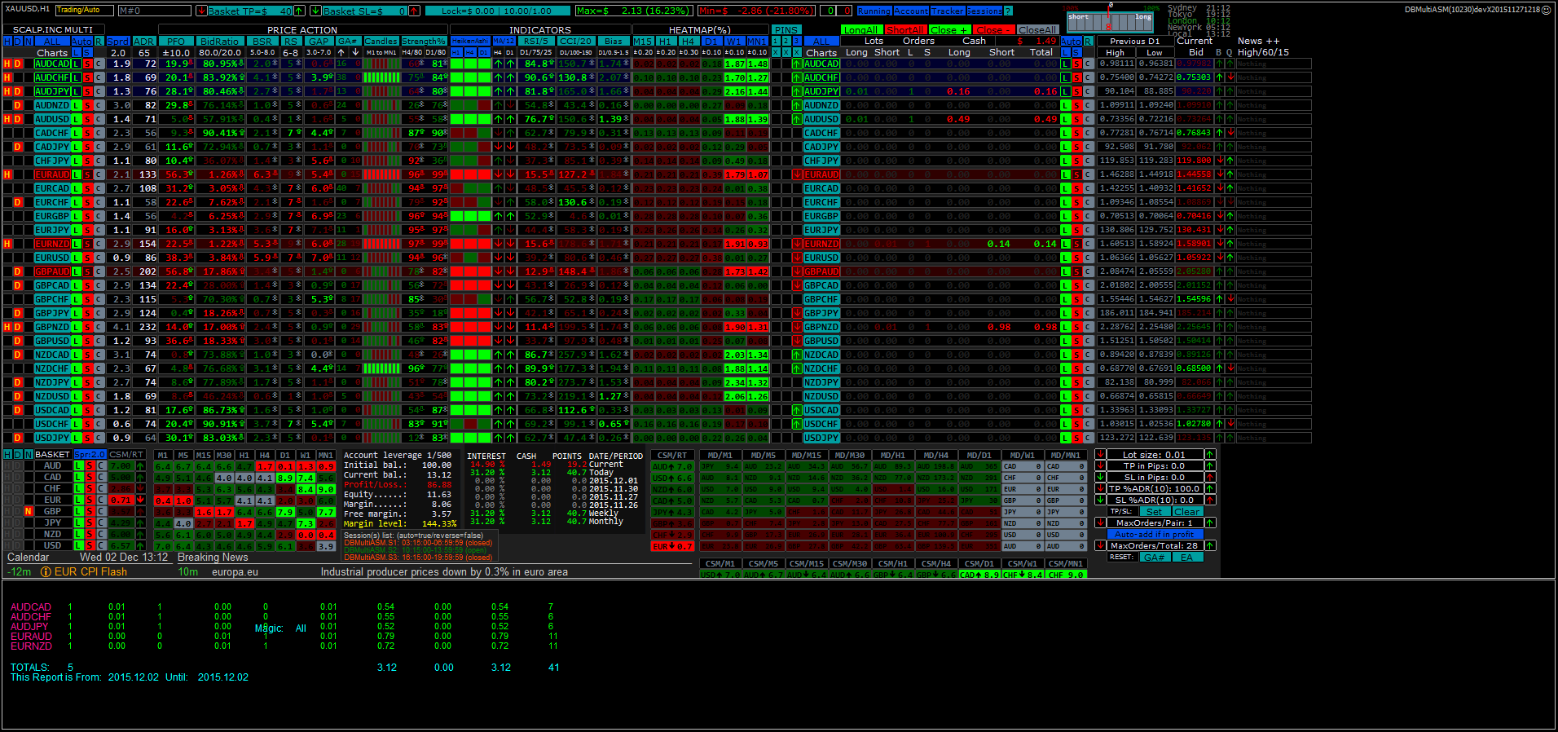Toggle Auto-add if in profit

pos(1155,534)
